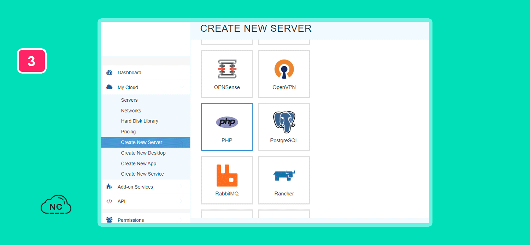Screen dimensions: 530x245
Task: Click the My Cloud label
Action: tap(128, 87)
